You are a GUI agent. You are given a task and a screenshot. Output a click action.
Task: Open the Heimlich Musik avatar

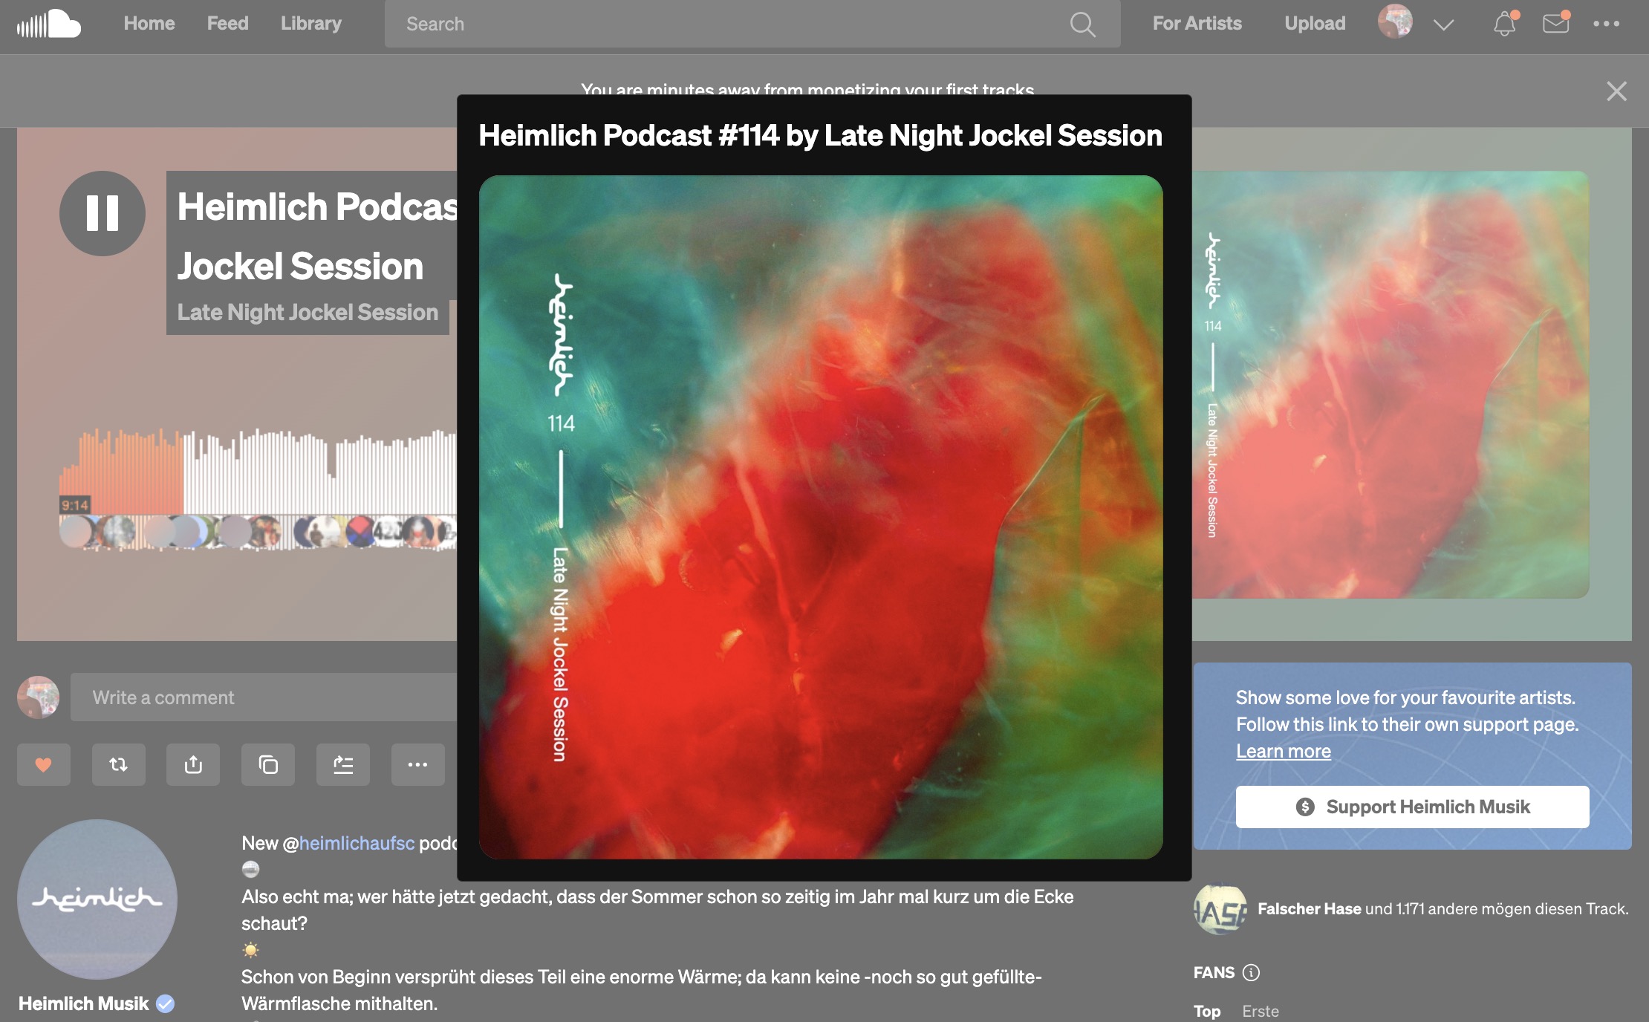click(x=97, y=899)
